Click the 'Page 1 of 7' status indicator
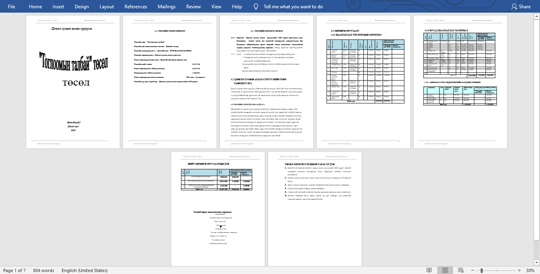540x274 pixels. coord(14,270)
